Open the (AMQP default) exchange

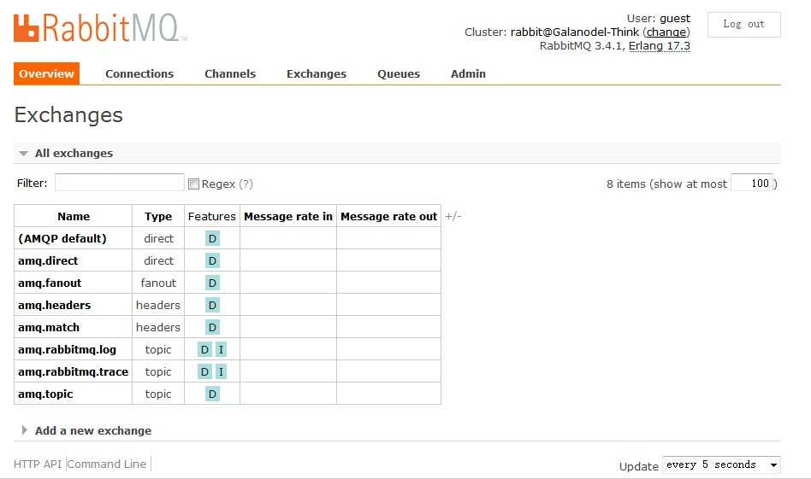point(62,238)
